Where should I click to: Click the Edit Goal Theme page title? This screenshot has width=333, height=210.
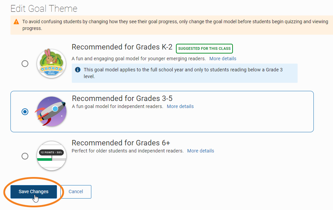click(x=44, y=9)
